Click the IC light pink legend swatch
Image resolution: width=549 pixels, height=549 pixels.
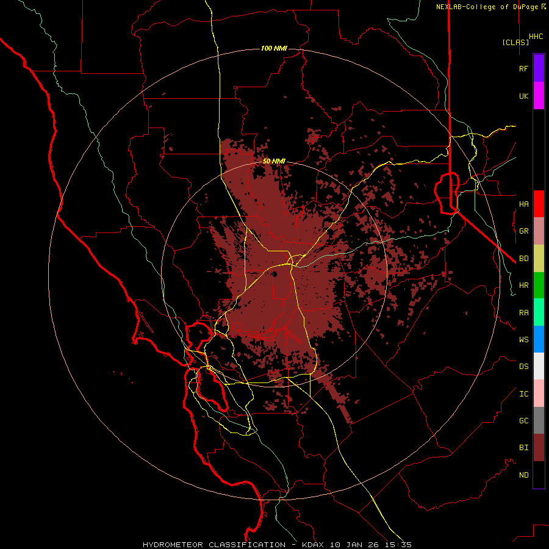pos(539,393)
